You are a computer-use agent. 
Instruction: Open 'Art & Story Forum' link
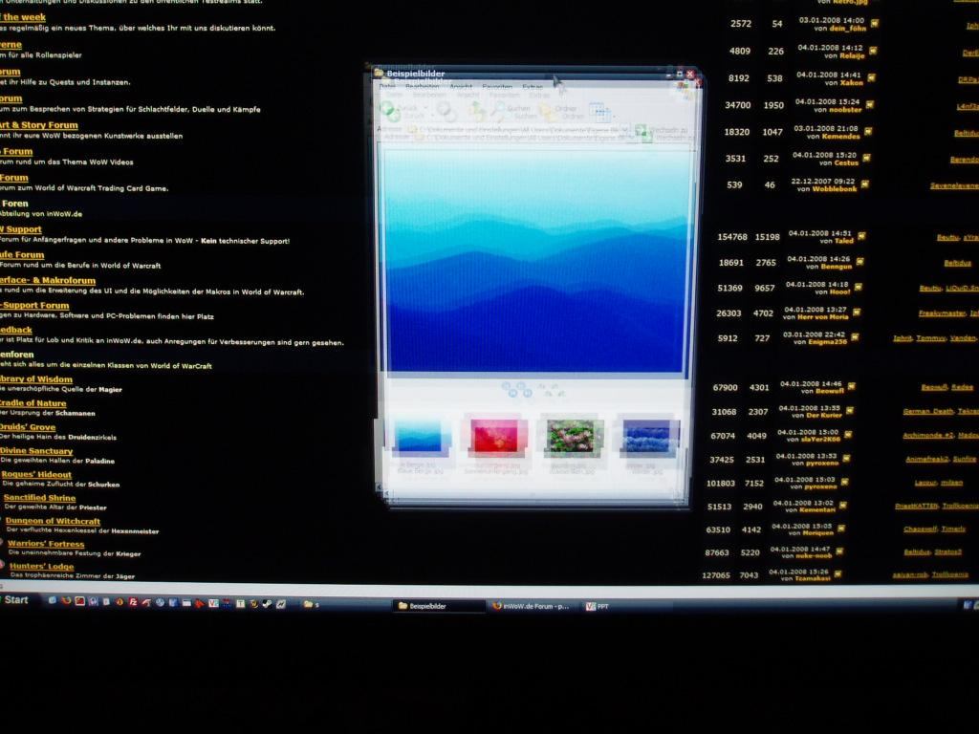(39, 125)
